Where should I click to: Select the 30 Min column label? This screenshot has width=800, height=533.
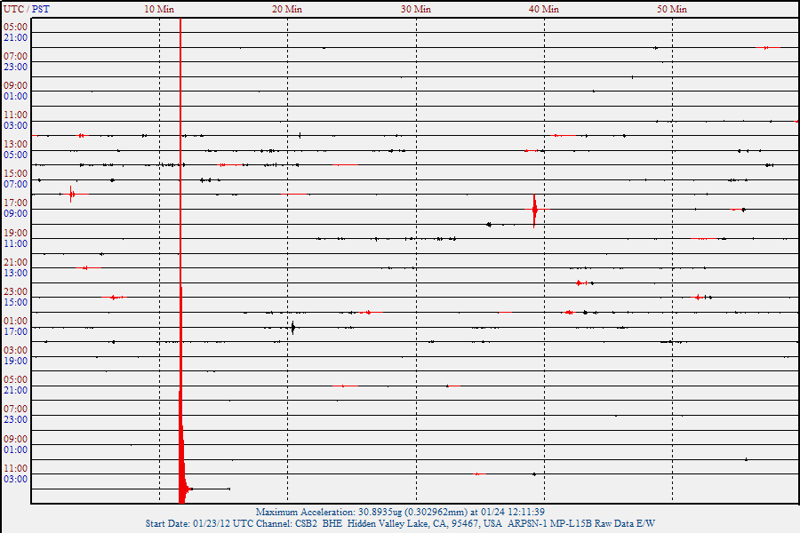pyautogui.click(x=415, y=9)
